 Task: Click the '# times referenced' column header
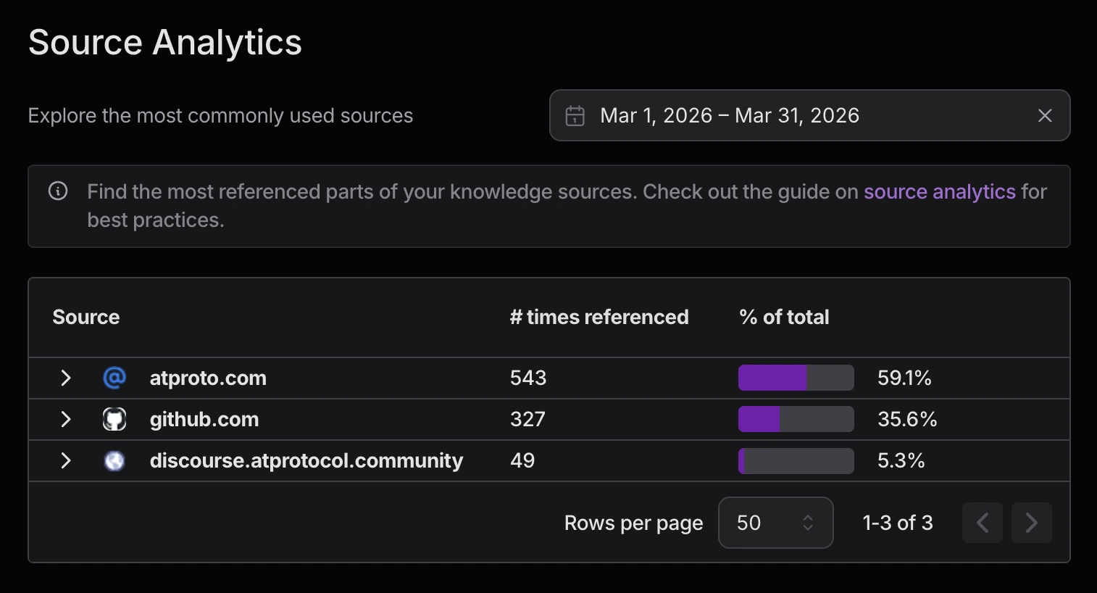click(x=598, y=317)
